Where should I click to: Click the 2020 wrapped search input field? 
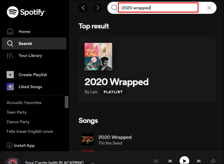[158, 8]
